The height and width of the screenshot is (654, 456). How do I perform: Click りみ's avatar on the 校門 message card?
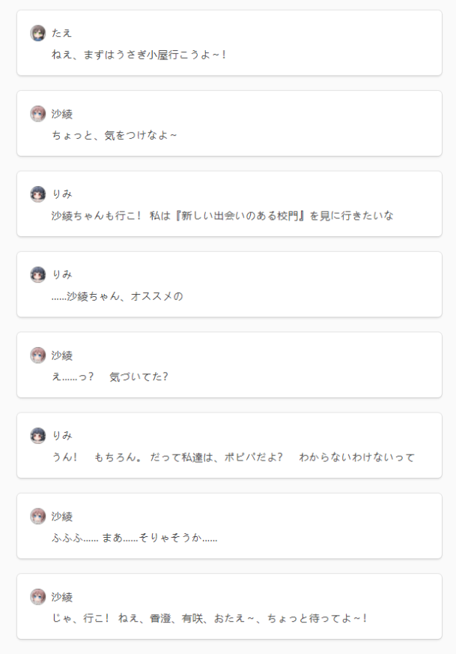(x=38, y=194)
